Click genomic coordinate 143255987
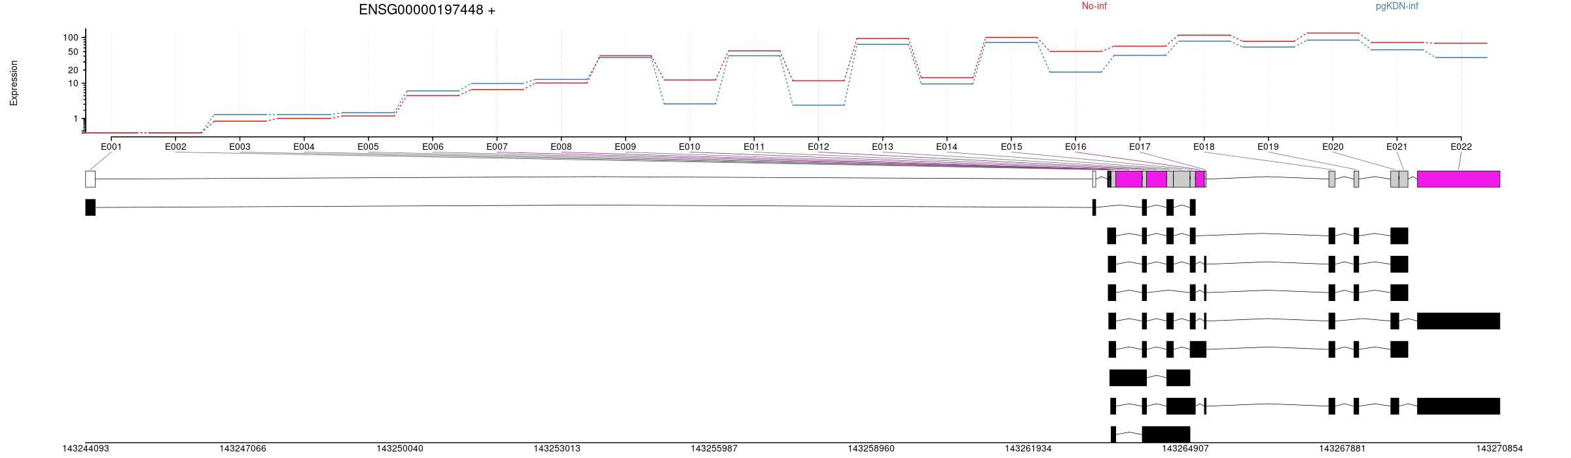This screenshot has width=1571, height=458. [x=714, y=449]
